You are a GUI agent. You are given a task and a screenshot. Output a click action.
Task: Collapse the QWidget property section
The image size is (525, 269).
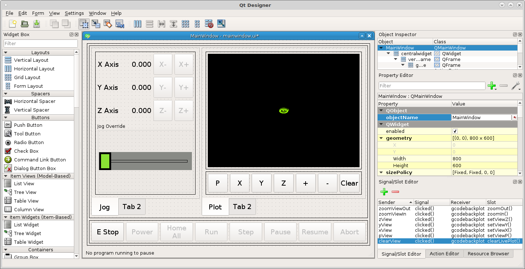[x=381, y=125]
